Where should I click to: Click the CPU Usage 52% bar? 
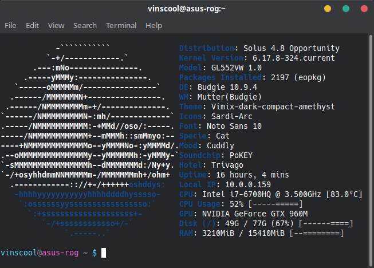[275, 204]
